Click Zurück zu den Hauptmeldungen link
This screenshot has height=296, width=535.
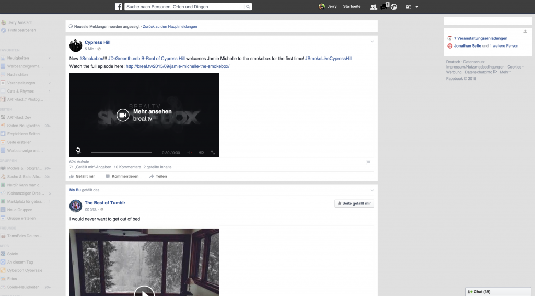coord(170,26)
